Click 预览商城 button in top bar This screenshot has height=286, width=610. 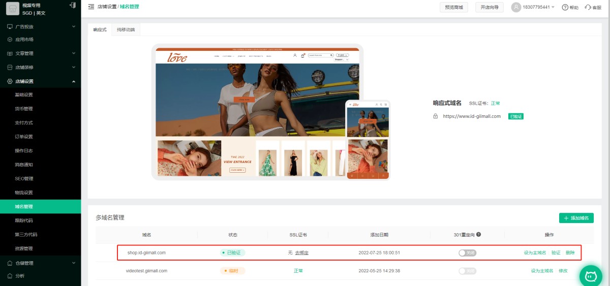(x=453, y=7)
